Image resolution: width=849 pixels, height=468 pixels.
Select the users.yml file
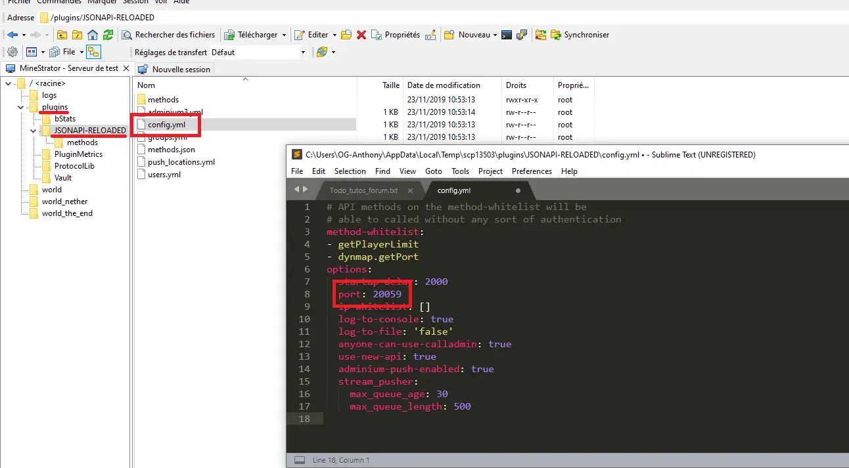coord(164,175)
